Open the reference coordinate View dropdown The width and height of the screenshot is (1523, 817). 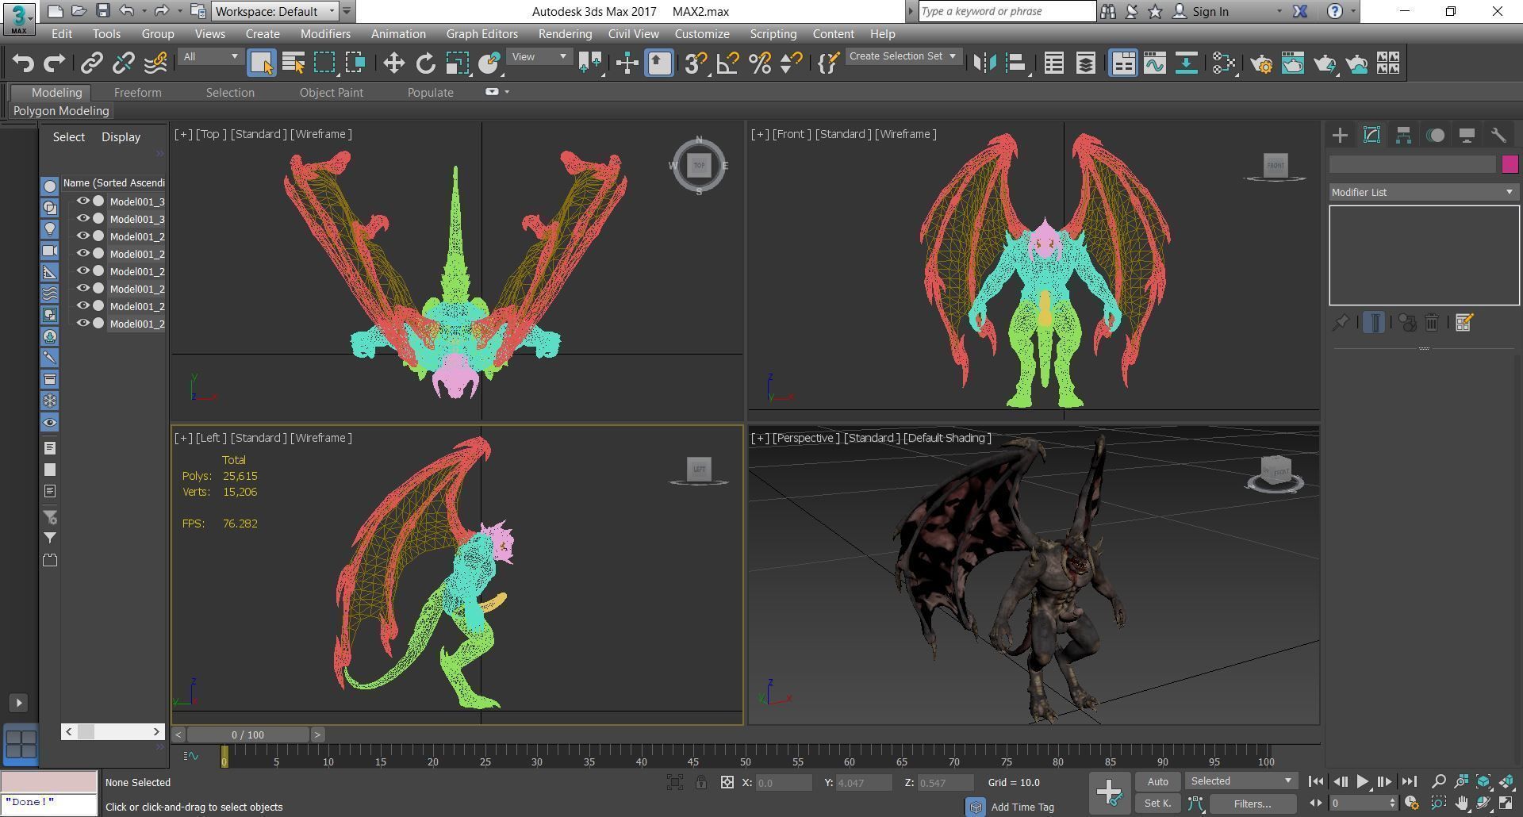click(539, 57)
